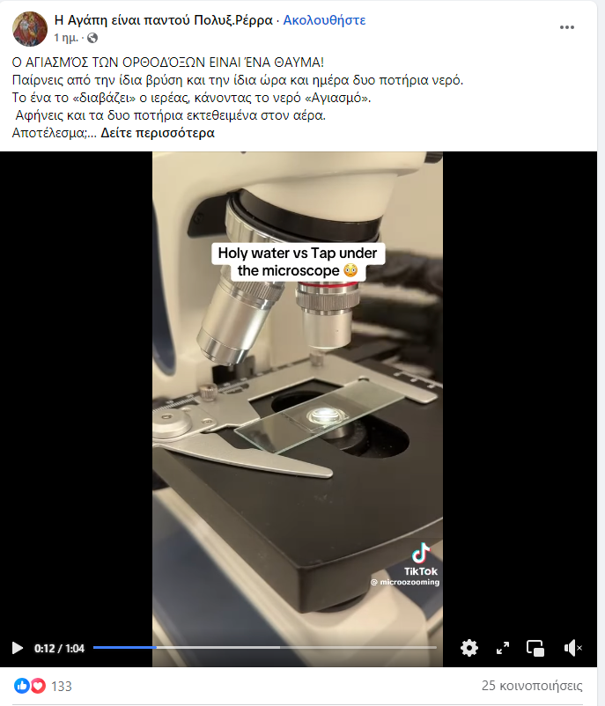This screenshot has width=605, height=706.
Task: Click the 1 ημ. post timestamp
Action: [66, 38]
